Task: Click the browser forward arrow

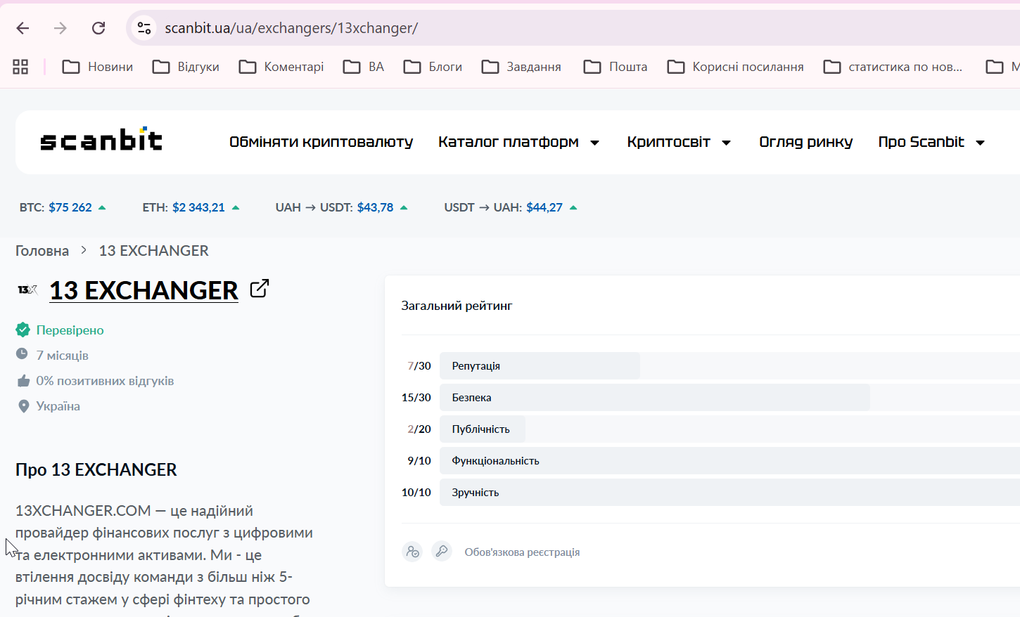Action: (60, 28)
